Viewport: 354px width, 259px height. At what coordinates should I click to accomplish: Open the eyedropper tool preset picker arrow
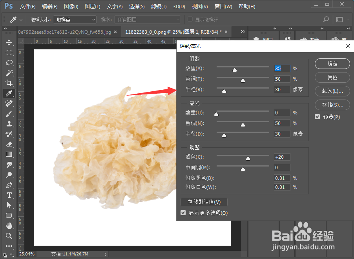tap(21, 20)
